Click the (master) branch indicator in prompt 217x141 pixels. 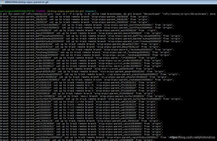coord(91,11)
